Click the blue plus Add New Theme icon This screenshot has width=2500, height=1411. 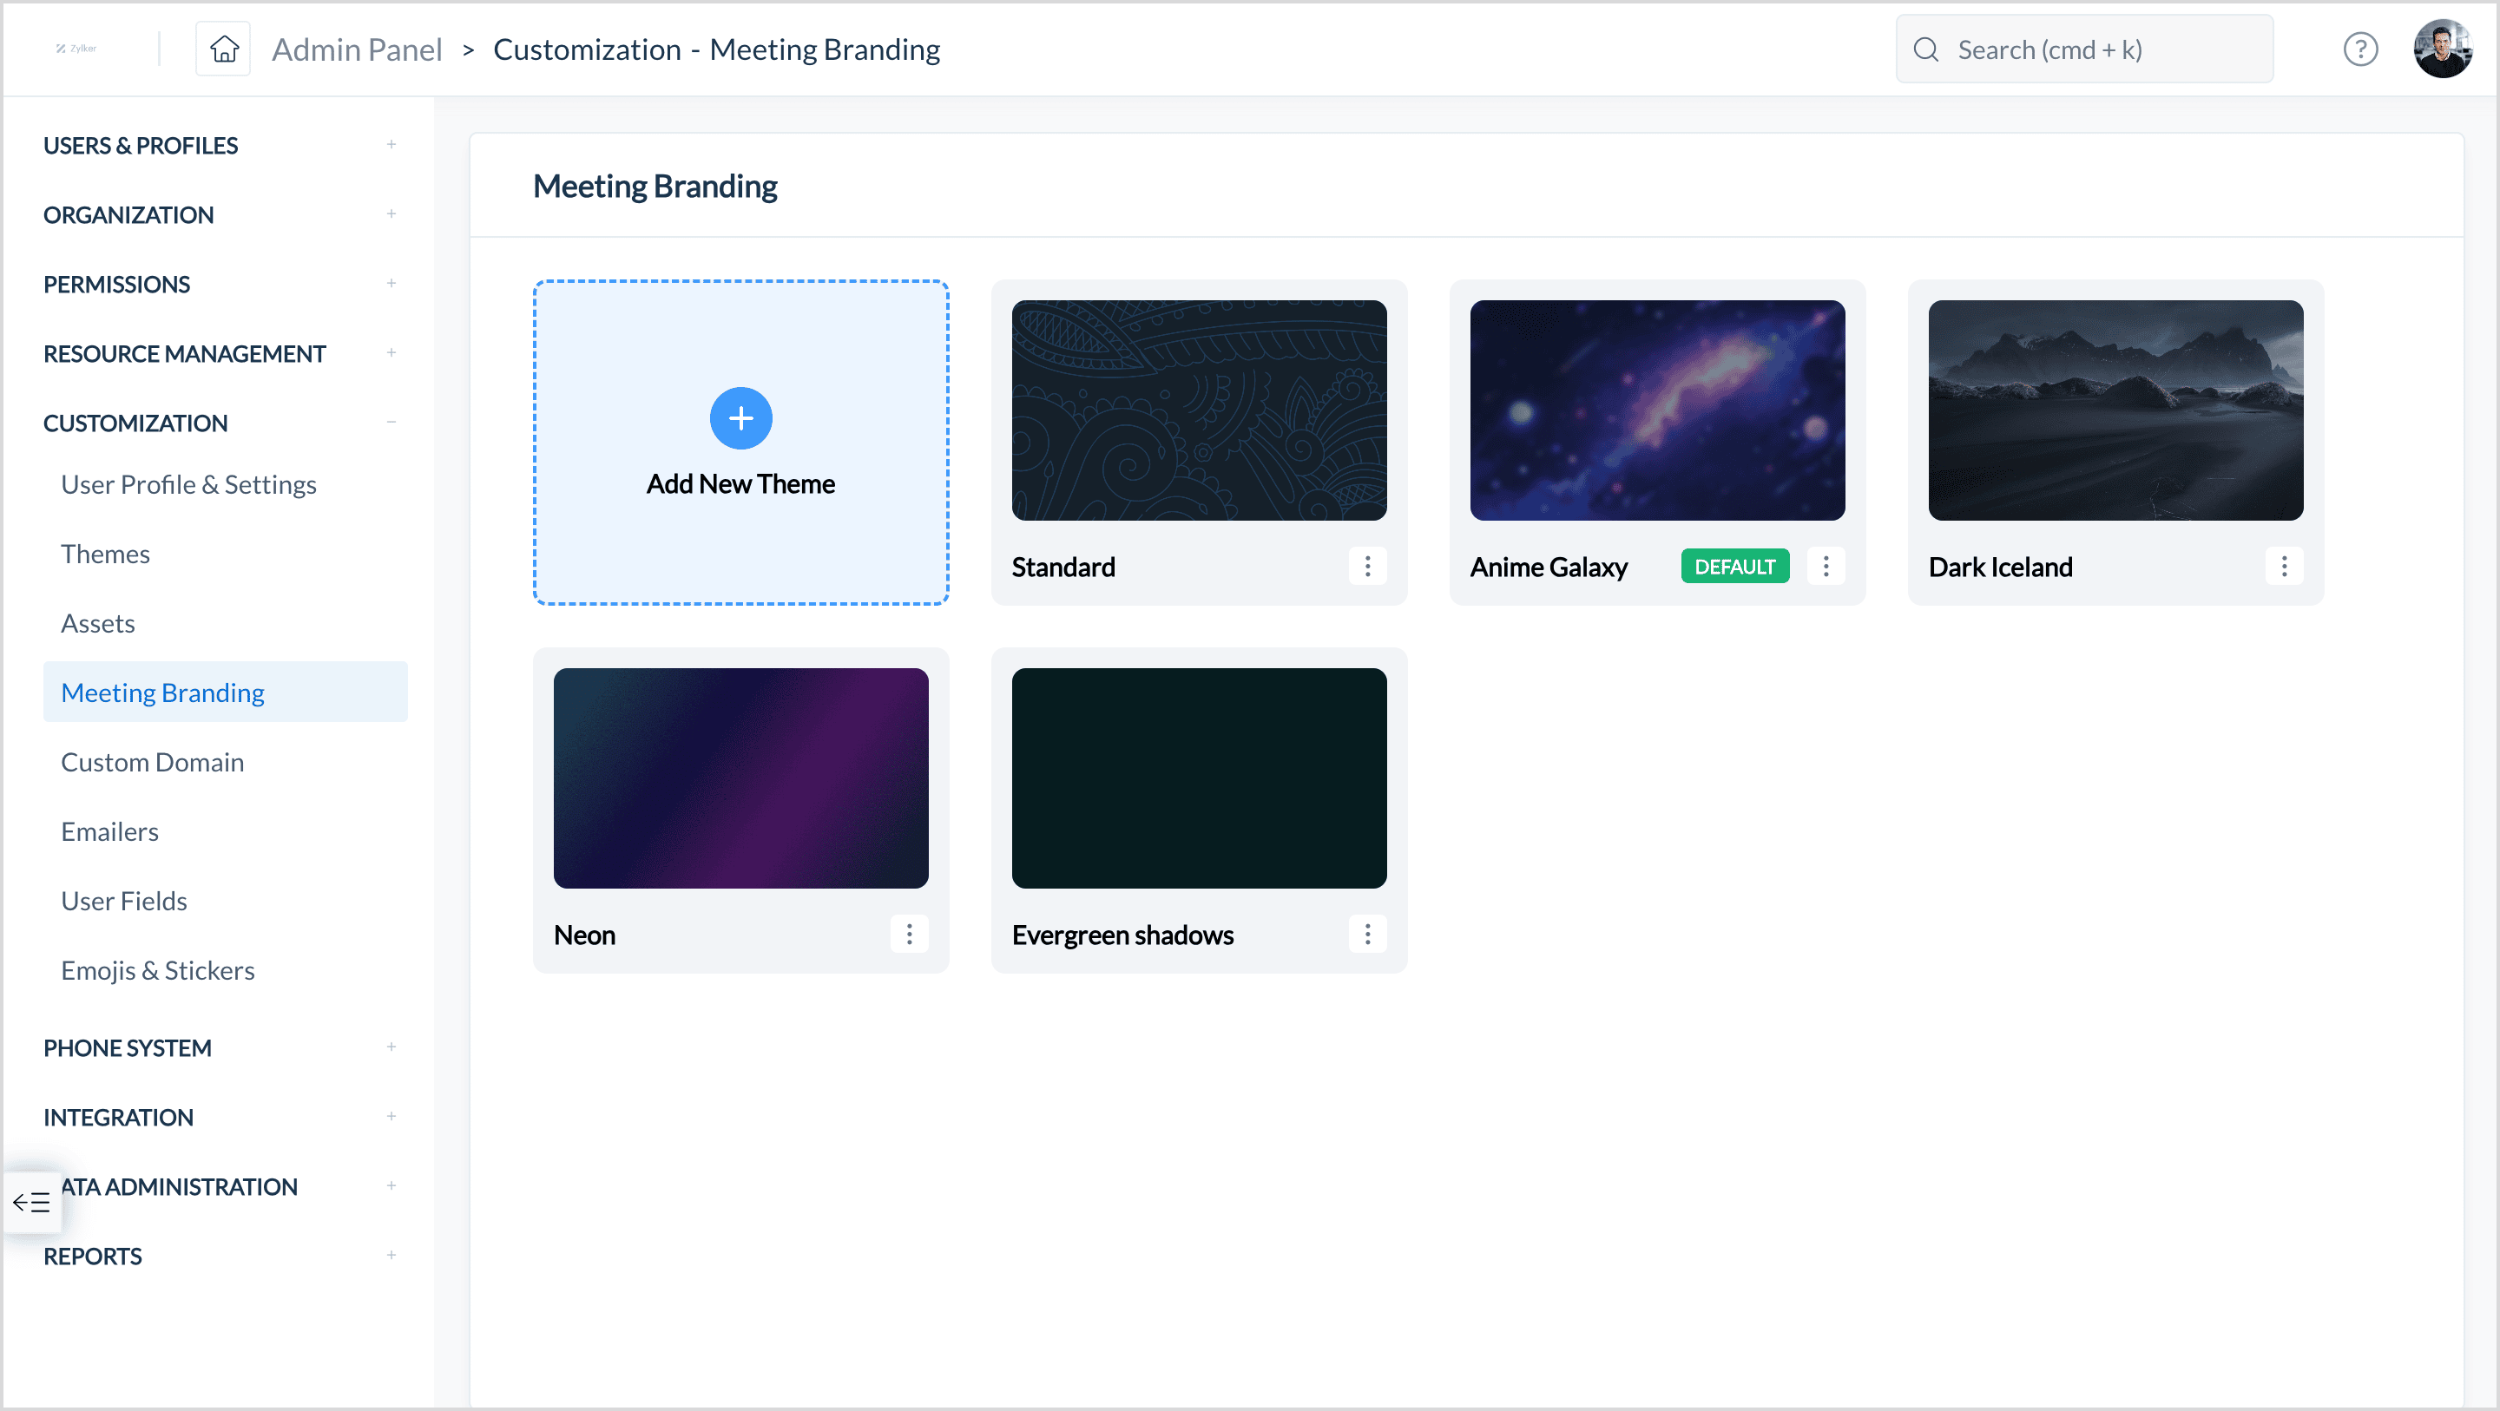tap(740, 418)
